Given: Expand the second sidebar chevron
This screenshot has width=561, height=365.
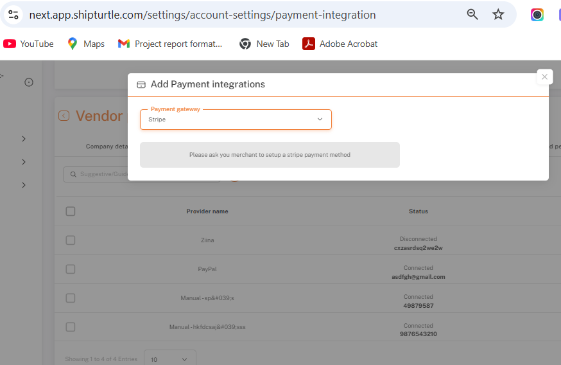Looking at the screenshot, I should click(x=24, y=162).
